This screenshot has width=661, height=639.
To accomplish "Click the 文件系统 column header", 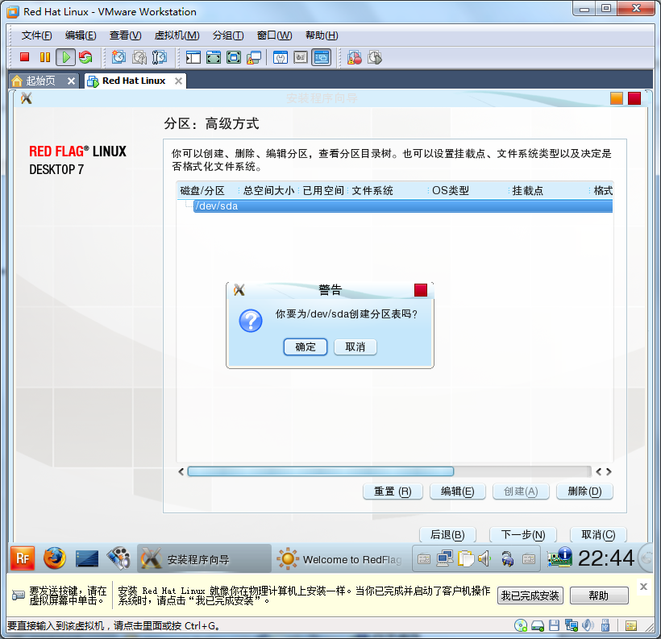I will click(x=372, y=190).
